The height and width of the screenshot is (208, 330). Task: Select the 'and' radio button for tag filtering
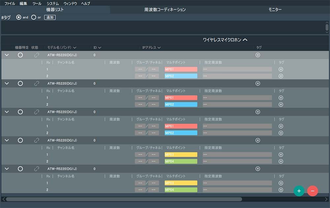[18, 17]
